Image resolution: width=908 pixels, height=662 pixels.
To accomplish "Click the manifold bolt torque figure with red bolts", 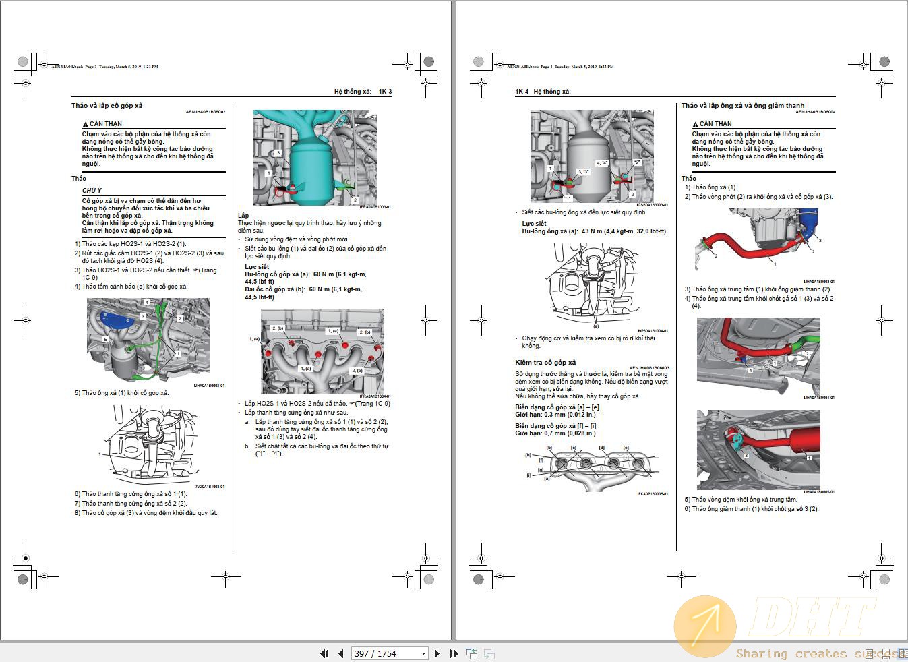I will click(x=322, y=352).
